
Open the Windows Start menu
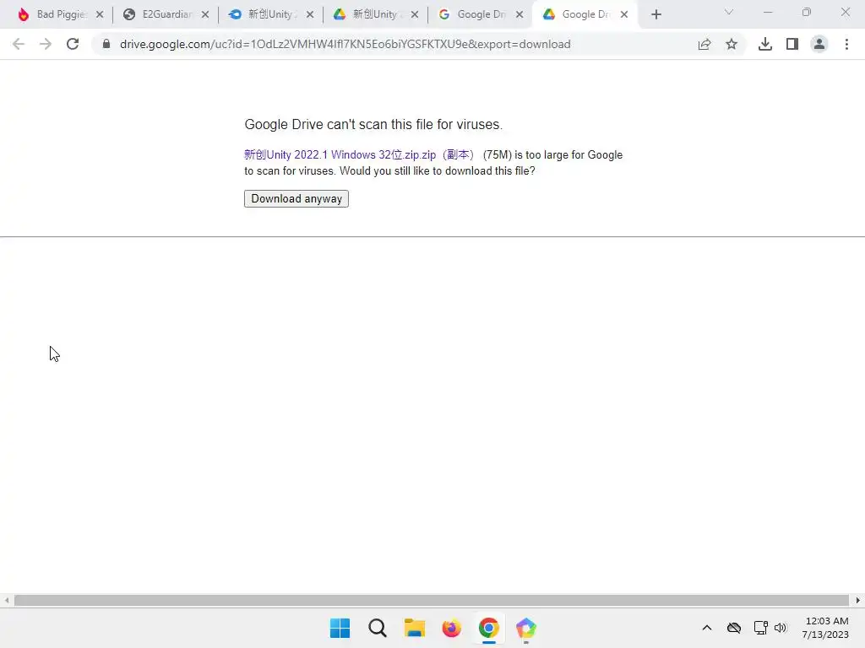[340, 628]
